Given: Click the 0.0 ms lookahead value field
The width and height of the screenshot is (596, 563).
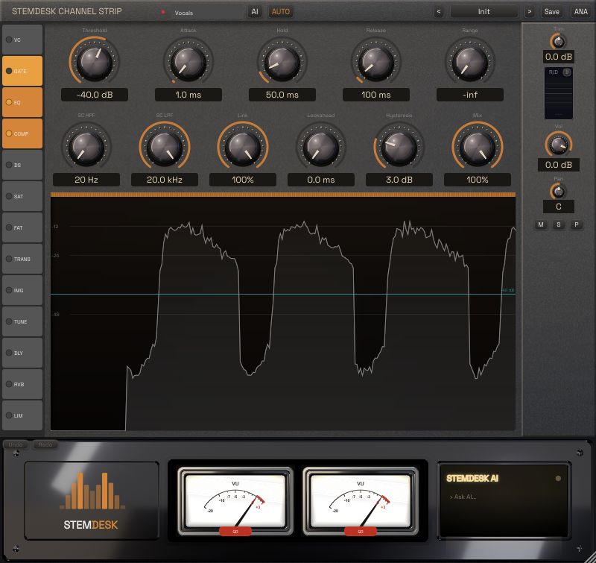Looking at the screenshot, I should (321, 180).
